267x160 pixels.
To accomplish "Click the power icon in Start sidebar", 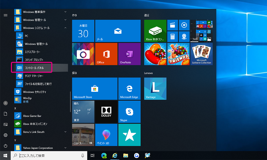I will [5, 146].
